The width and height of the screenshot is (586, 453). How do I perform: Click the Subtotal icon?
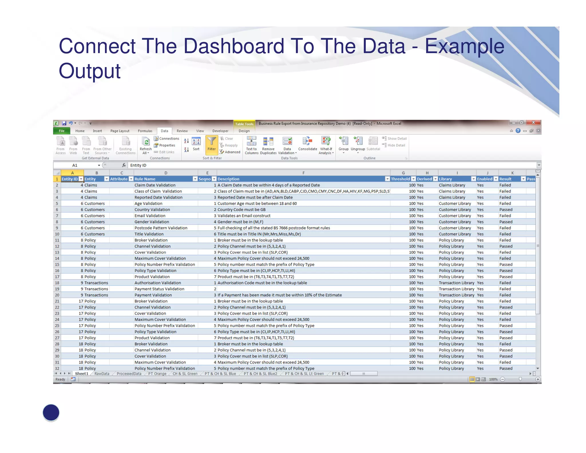(x=373, y=144)
